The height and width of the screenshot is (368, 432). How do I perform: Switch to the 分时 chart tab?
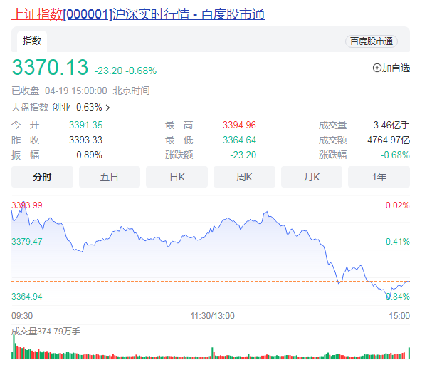tap(42, 177)
